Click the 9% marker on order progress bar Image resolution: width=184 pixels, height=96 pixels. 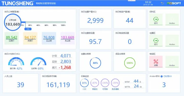click(28, 29)
